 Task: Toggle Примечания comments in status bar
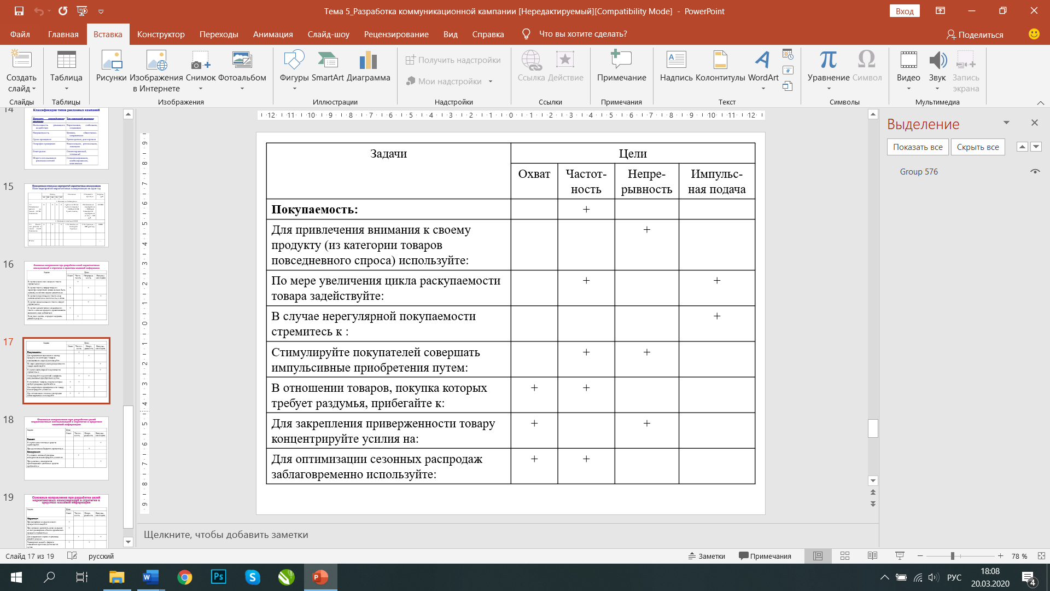coord(765,556)
